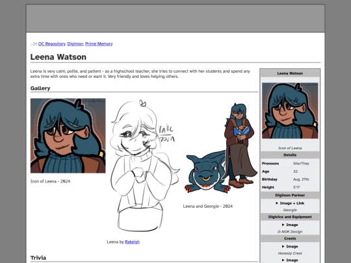Open the Digimon category link

pyautogui.click(x=75, y=44)
